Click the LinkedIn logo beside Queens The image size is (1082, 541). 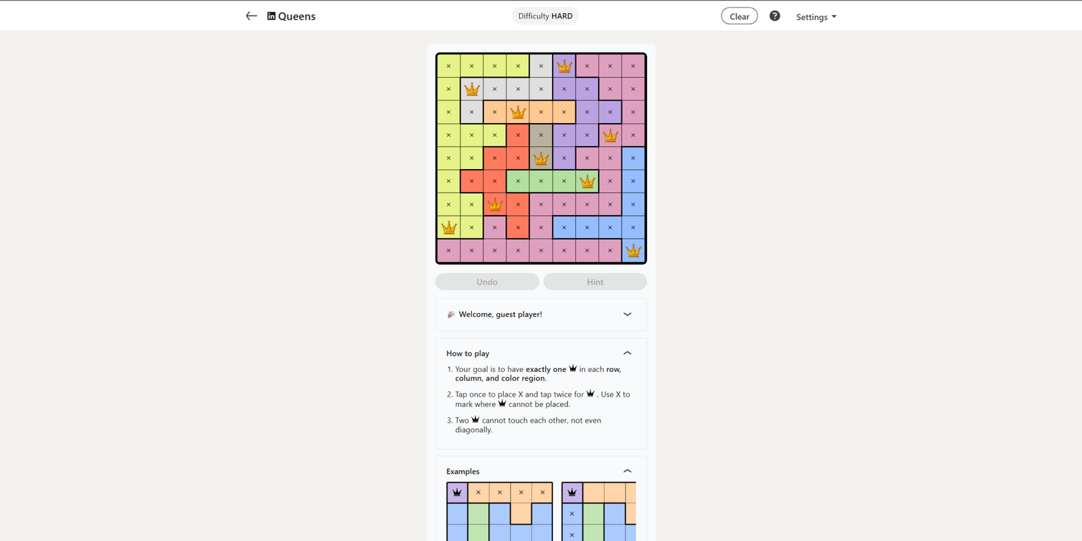pyautogui.click(x=271, y=16)
